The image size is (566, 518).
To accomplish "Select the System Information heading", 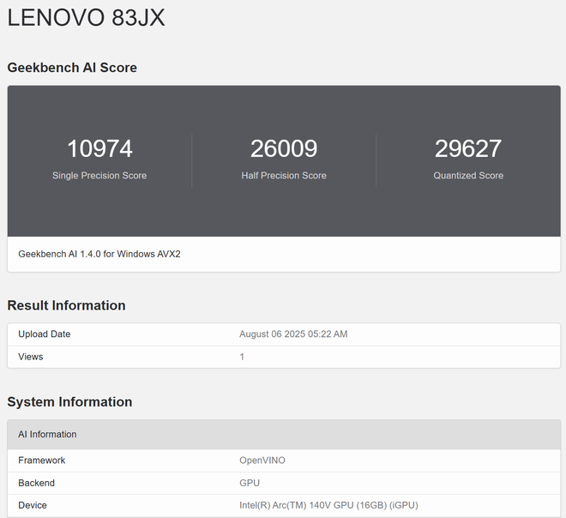I will coord(69,401).
